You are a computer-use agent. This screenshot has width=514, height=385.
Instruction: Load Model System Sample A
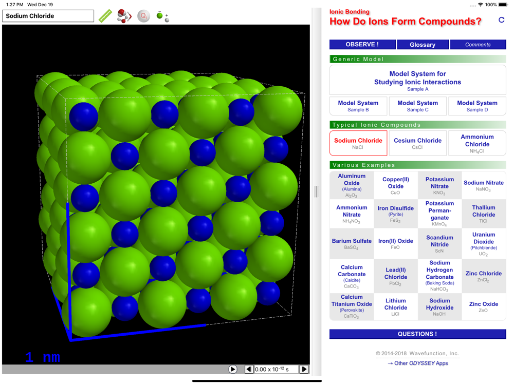(417, 80)
